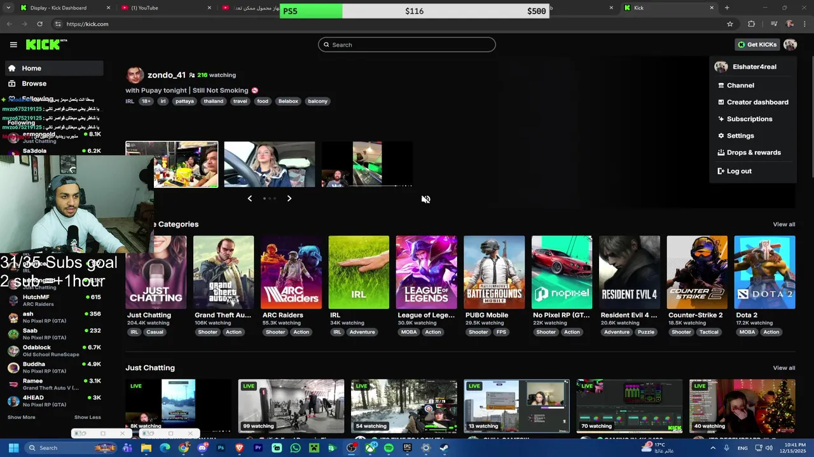Select the balcony tag
This screenshot has width=814, height=457.
point(317,101)
